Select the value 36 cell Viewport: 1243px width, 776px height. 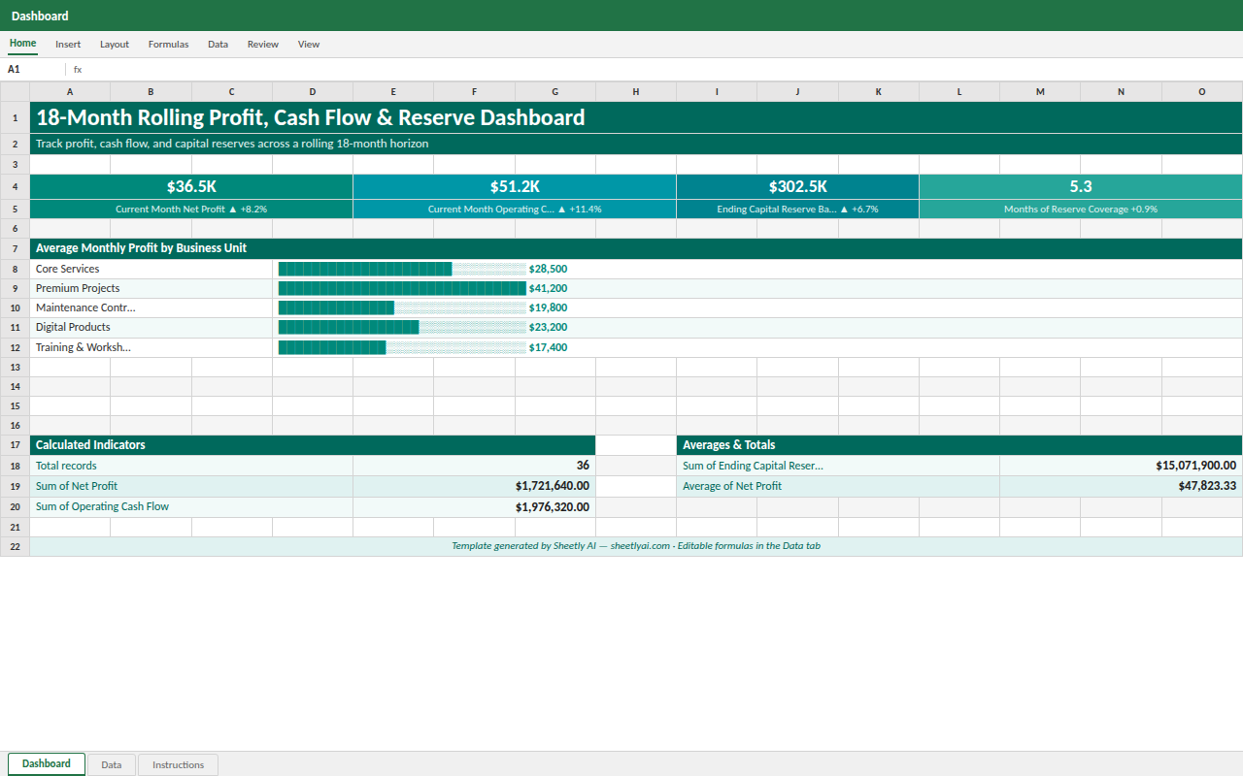[x=475, y=466]
